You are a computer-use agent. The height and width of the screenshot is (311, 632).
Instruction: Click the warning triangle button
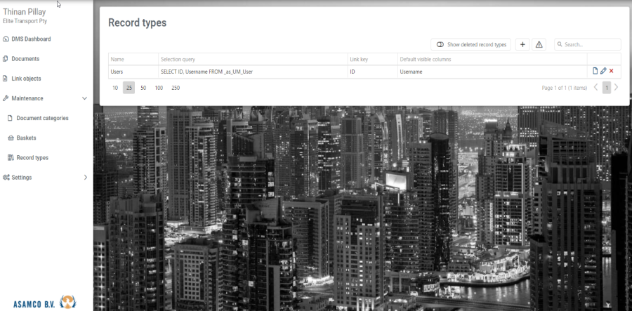(x=539, y=44)
